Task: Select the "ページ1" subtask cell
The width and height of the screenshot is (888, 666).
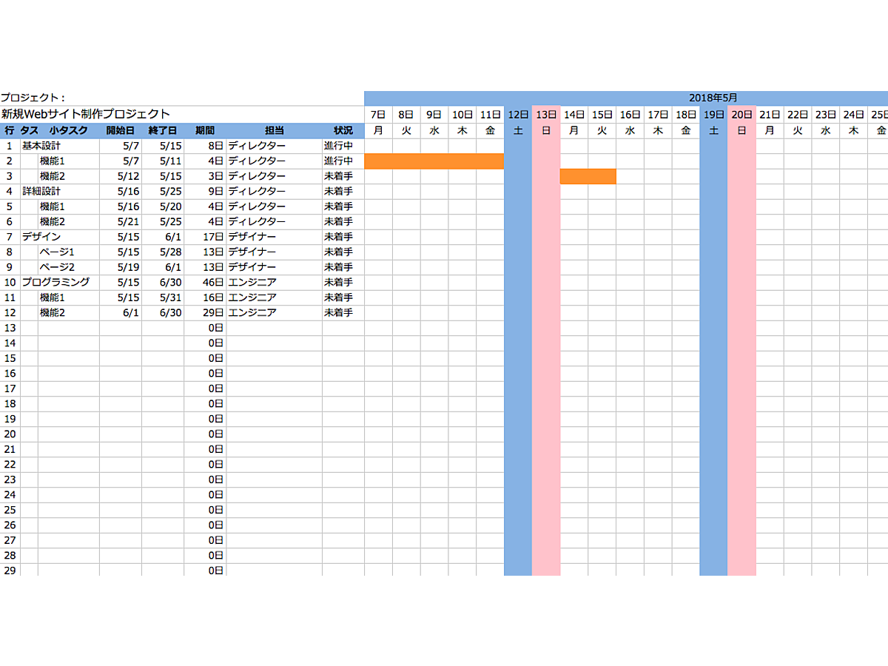Action: pyautogui.click(x=57, y=252)
